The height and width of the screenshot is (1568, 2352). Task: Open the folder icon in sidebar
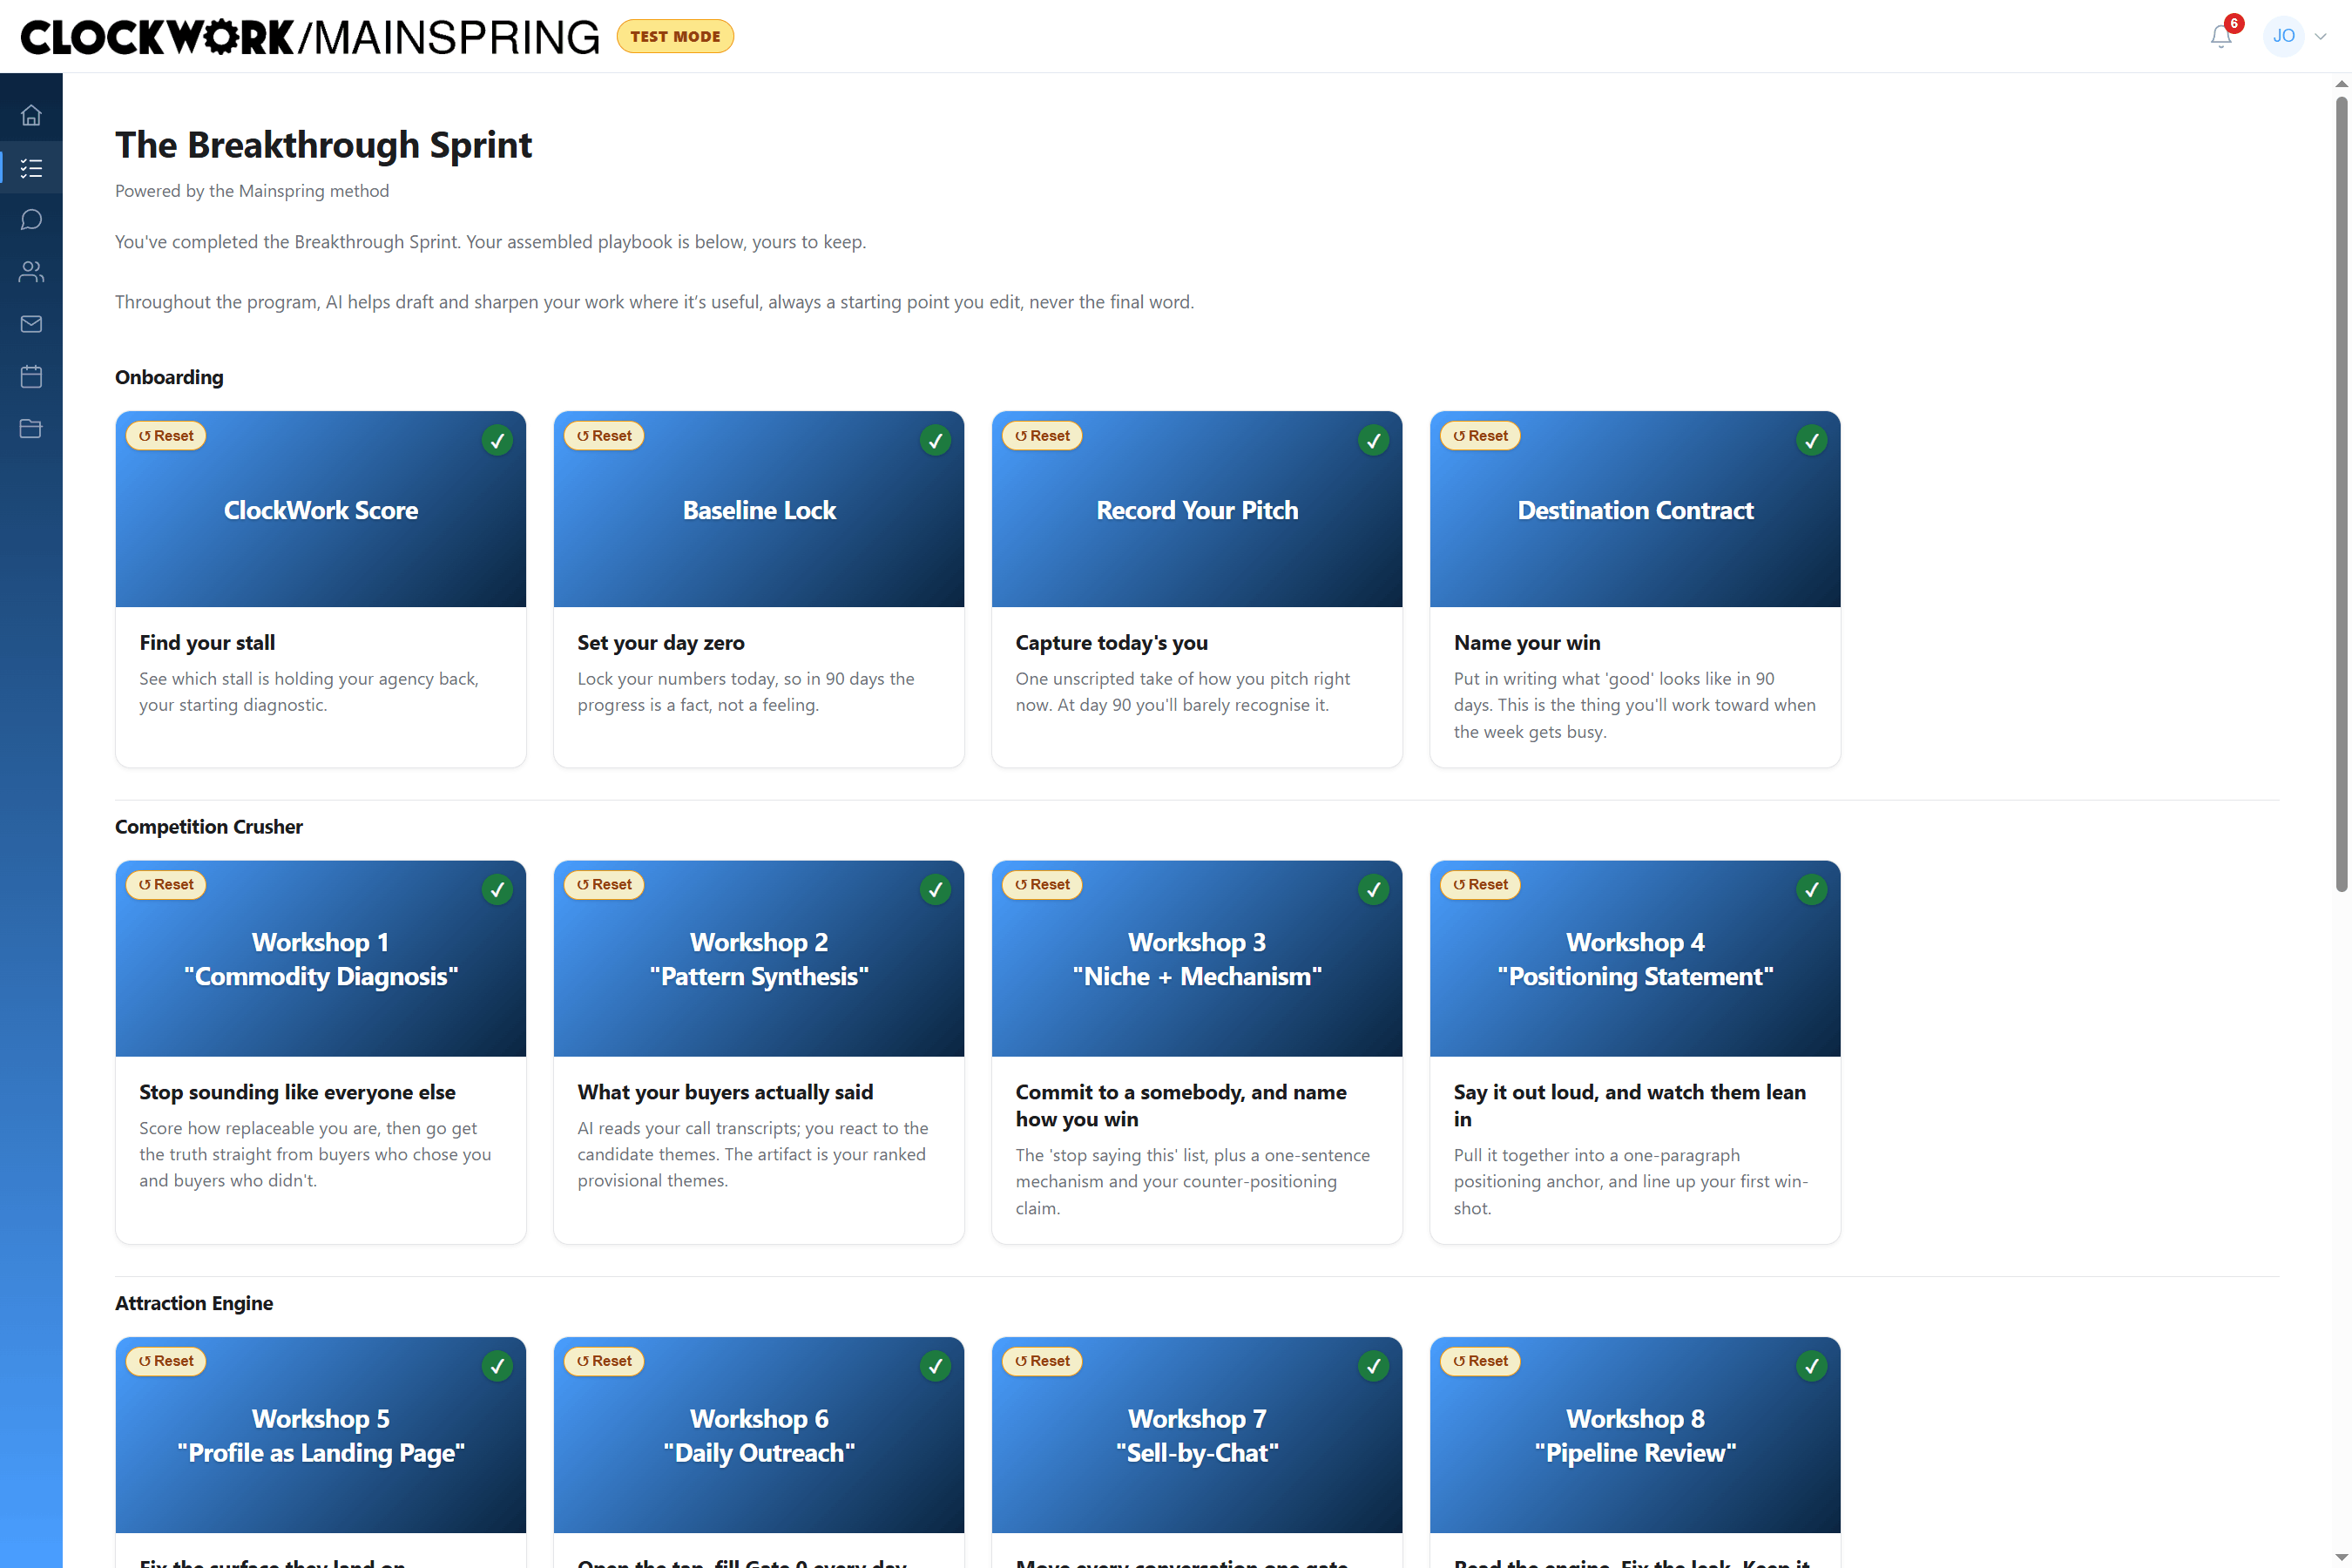[x=31, y=428]
